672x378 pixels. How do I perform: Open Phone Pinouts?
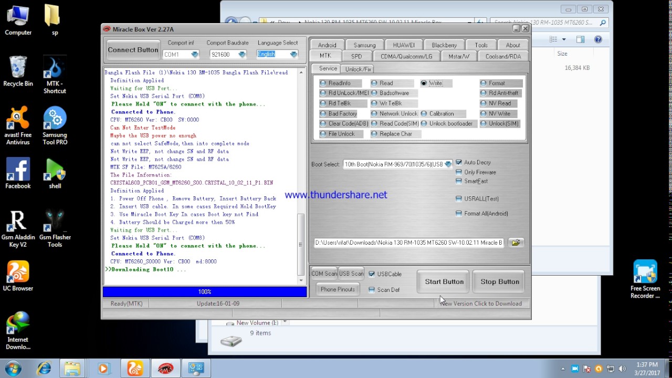coord(338,289)
